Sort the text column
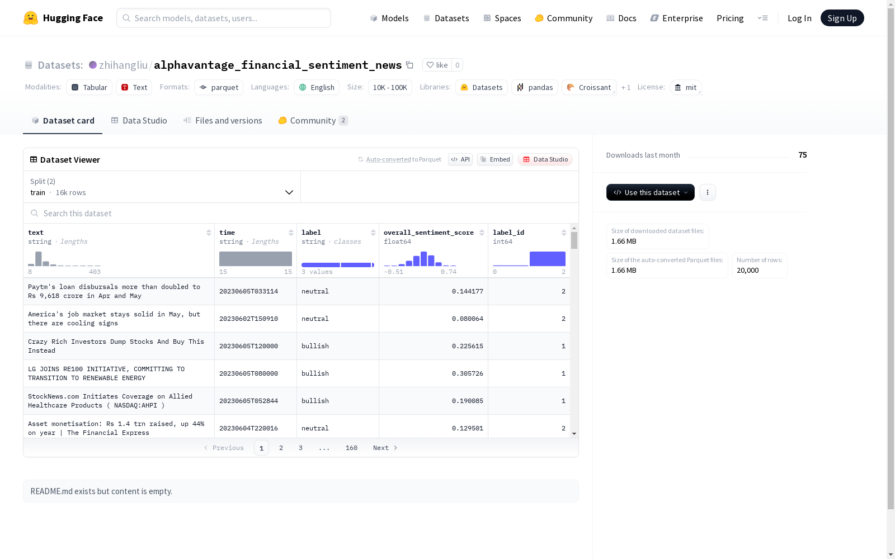The image size is (895, 559). click(209, 233)
